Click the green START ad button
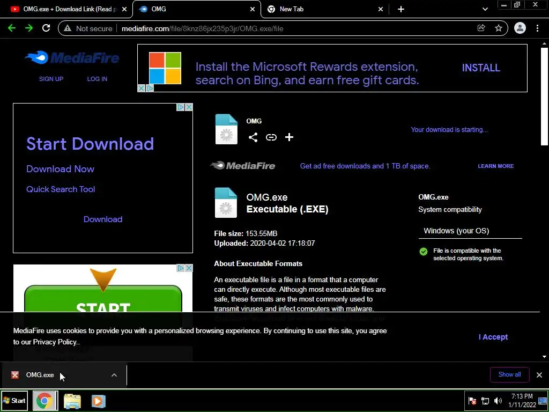Screen dimensions: 549x412 103,299
